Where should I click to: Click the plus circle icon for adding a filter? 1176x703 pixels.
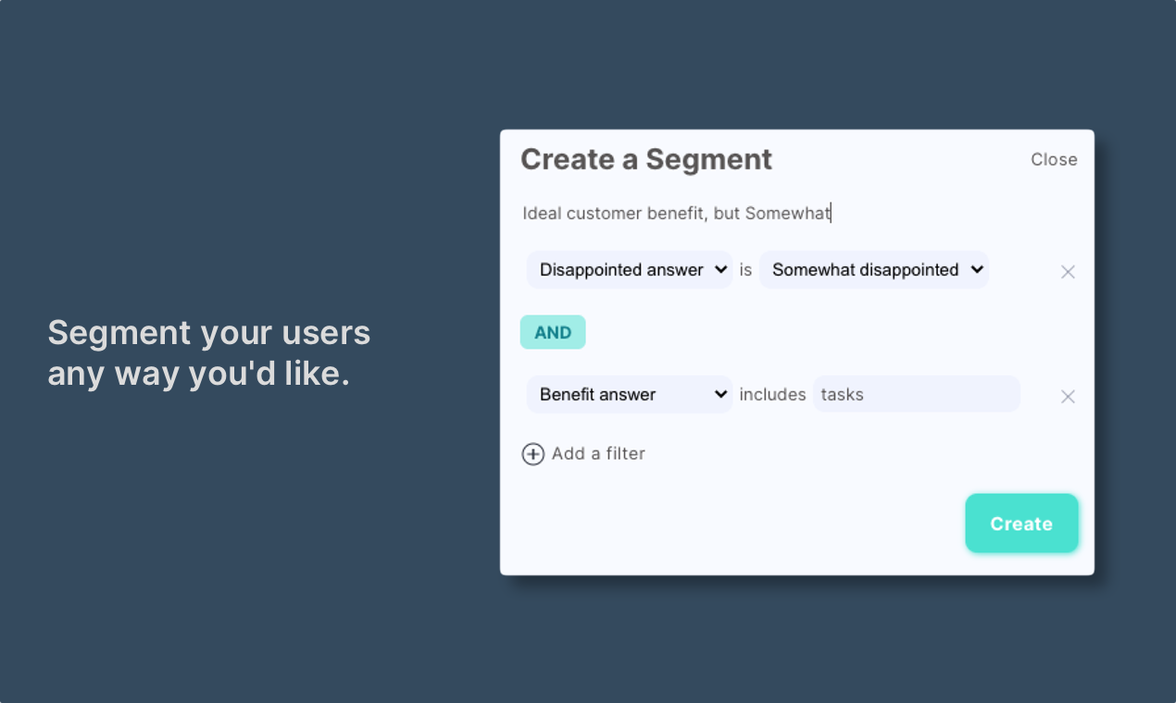(x=532, y=454)
